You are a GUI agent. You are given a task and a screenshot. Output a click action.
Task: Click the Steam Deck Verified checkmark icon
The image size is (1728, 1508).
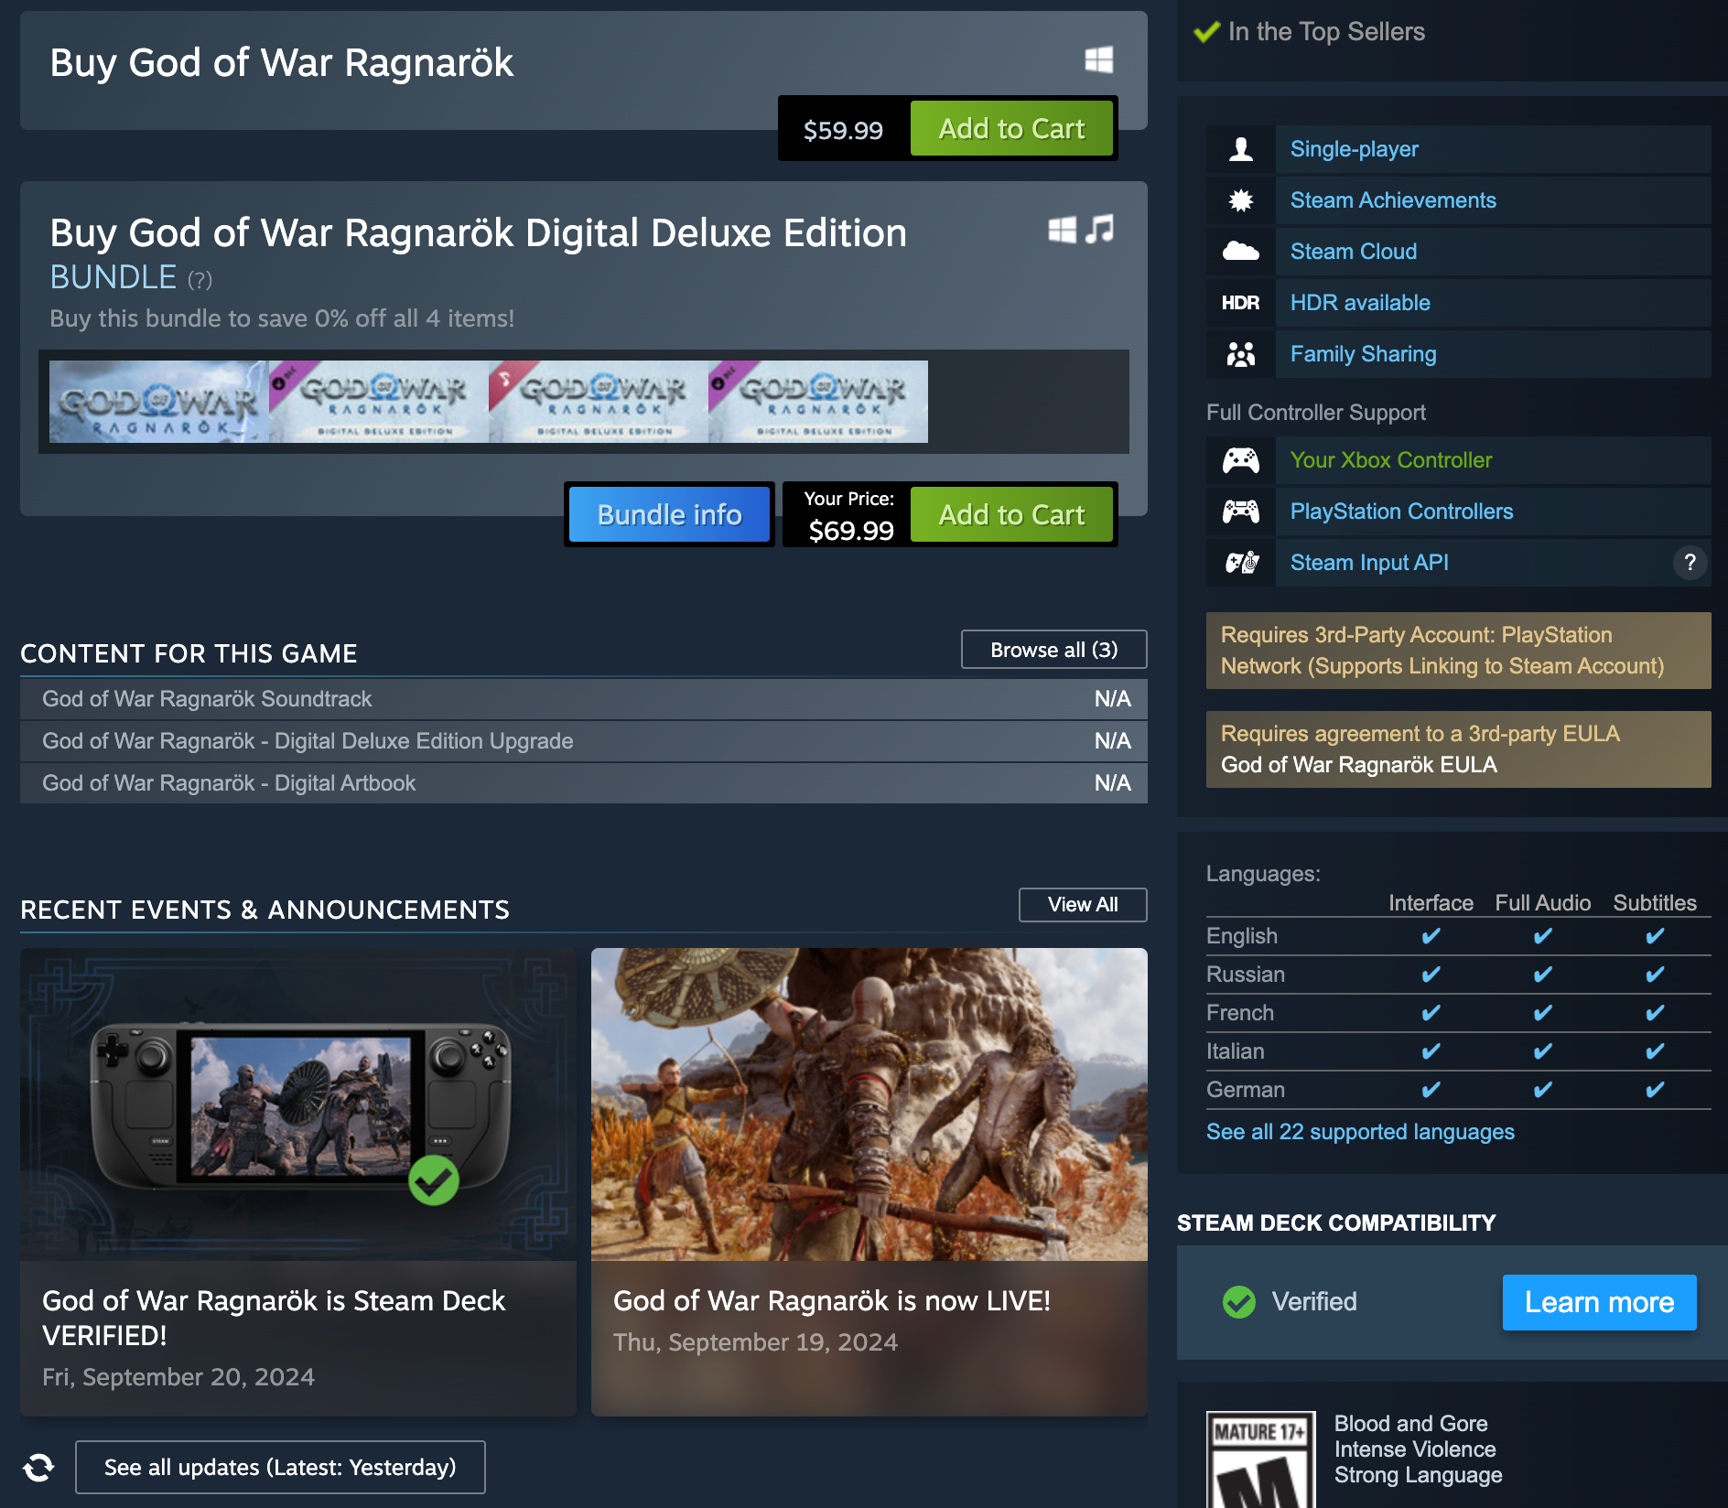(1239, 1302)
